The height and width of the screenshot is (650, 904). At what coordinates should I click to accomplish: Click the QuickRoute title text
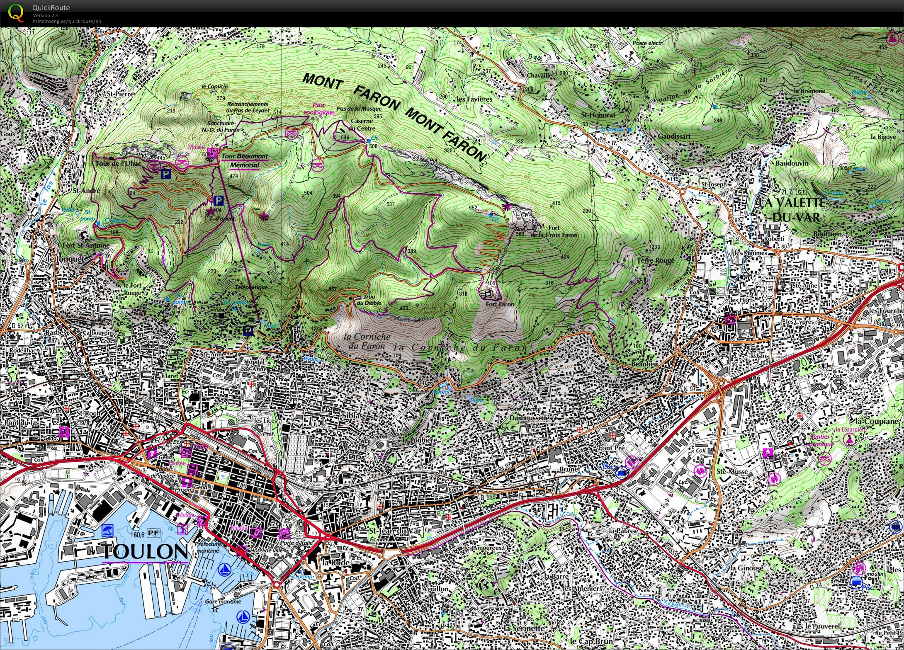point(51,7)
